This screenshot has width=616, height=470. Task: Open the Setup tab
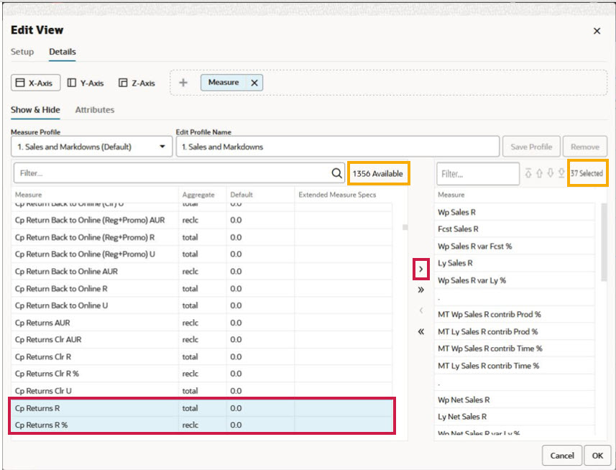tap(22, 52)
